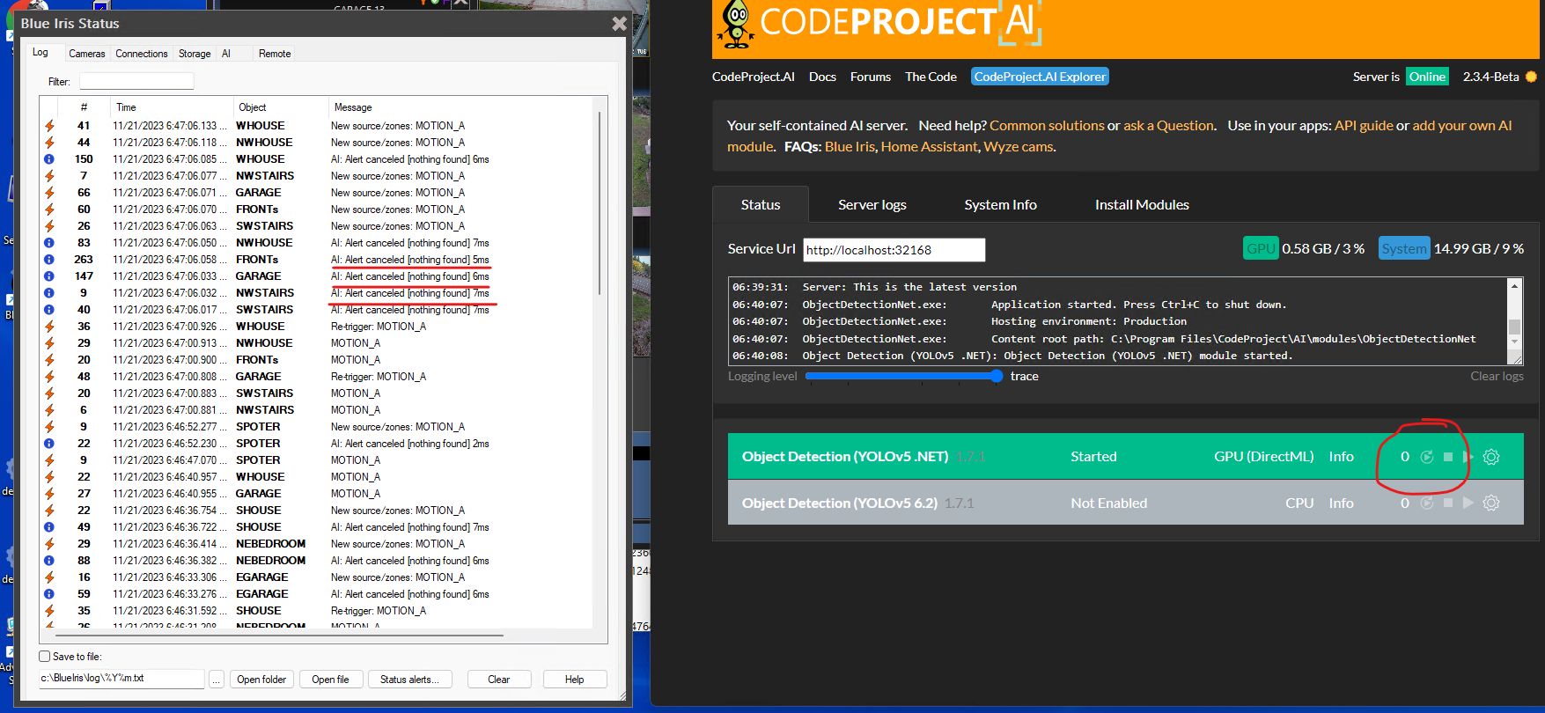Start the YOLOv5 .NET module
1545x713 pixels.
tap(1467, 457)
